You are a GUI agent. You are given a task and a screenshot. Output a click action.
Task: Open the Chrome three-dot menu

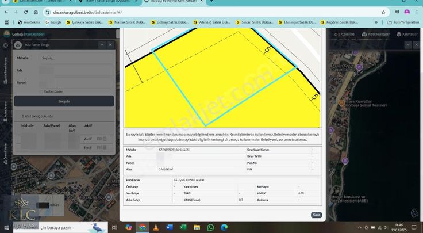[417, 12]
